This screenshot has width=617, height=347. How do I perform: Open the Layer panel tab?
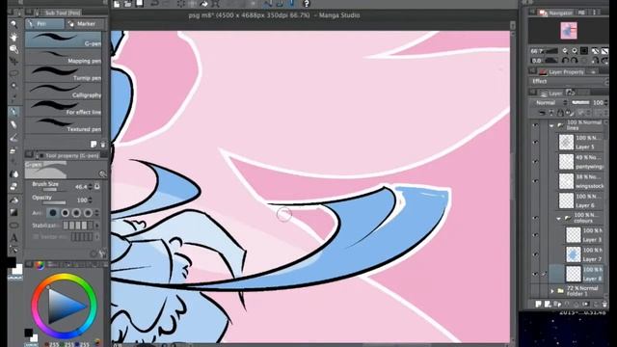(x=551, y=93)
